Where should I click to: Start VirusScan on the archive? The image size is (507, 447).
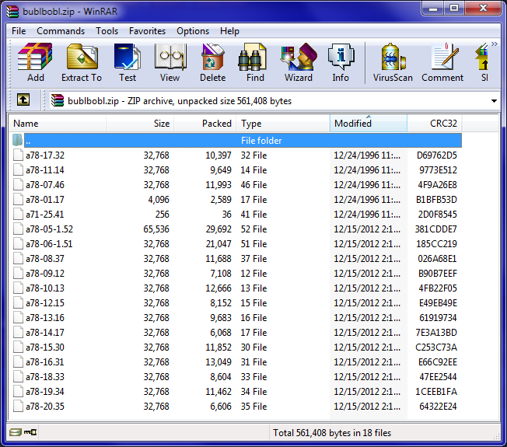point(393,62)
